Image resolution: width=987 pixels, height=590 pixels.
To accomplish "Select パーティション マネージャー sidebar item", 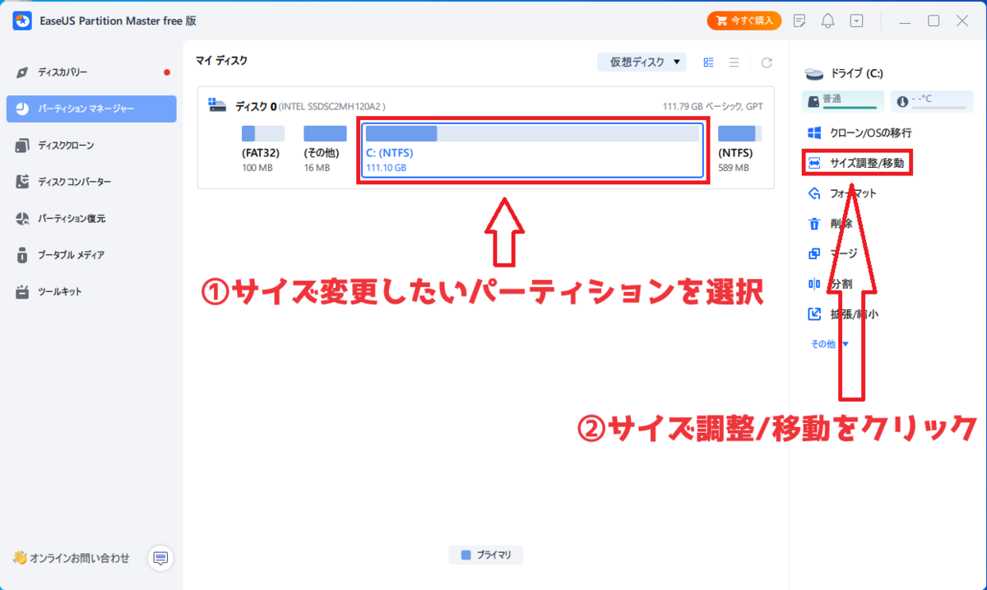I will (x=90, y=109).
